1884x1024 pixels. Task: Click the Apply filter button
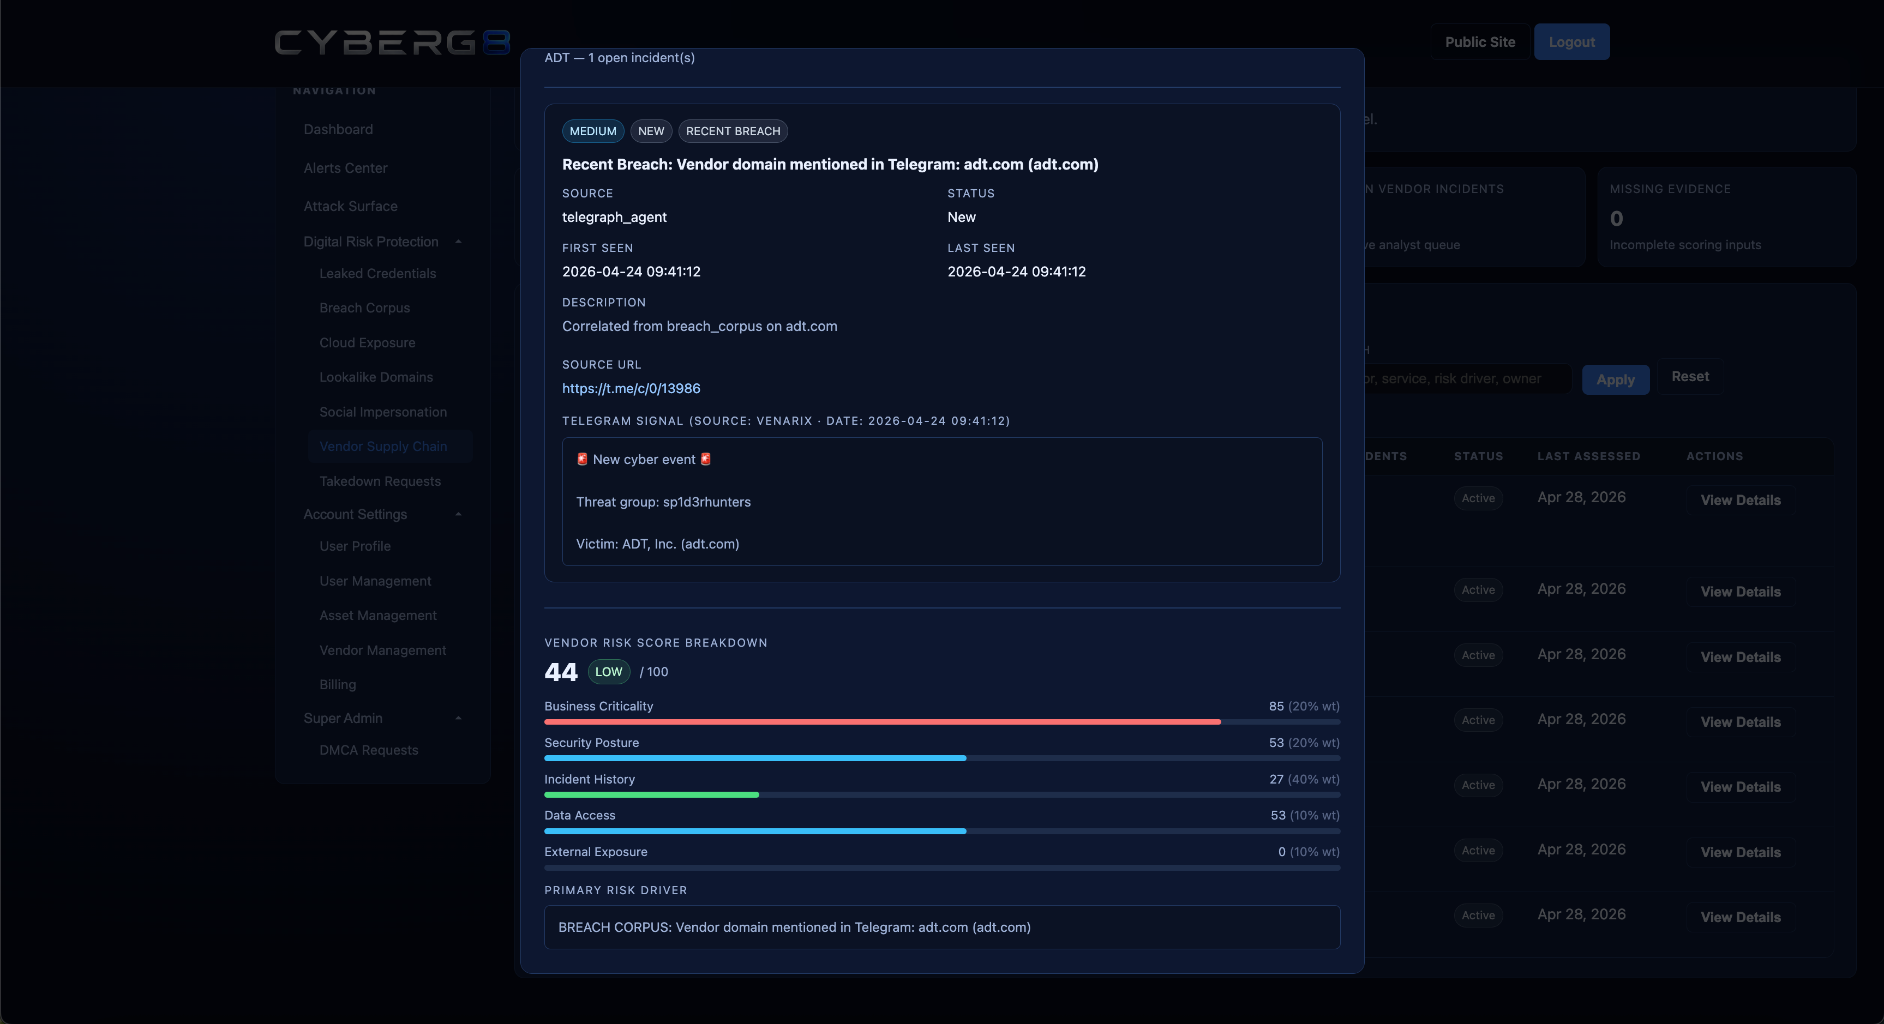[1616, 380]
